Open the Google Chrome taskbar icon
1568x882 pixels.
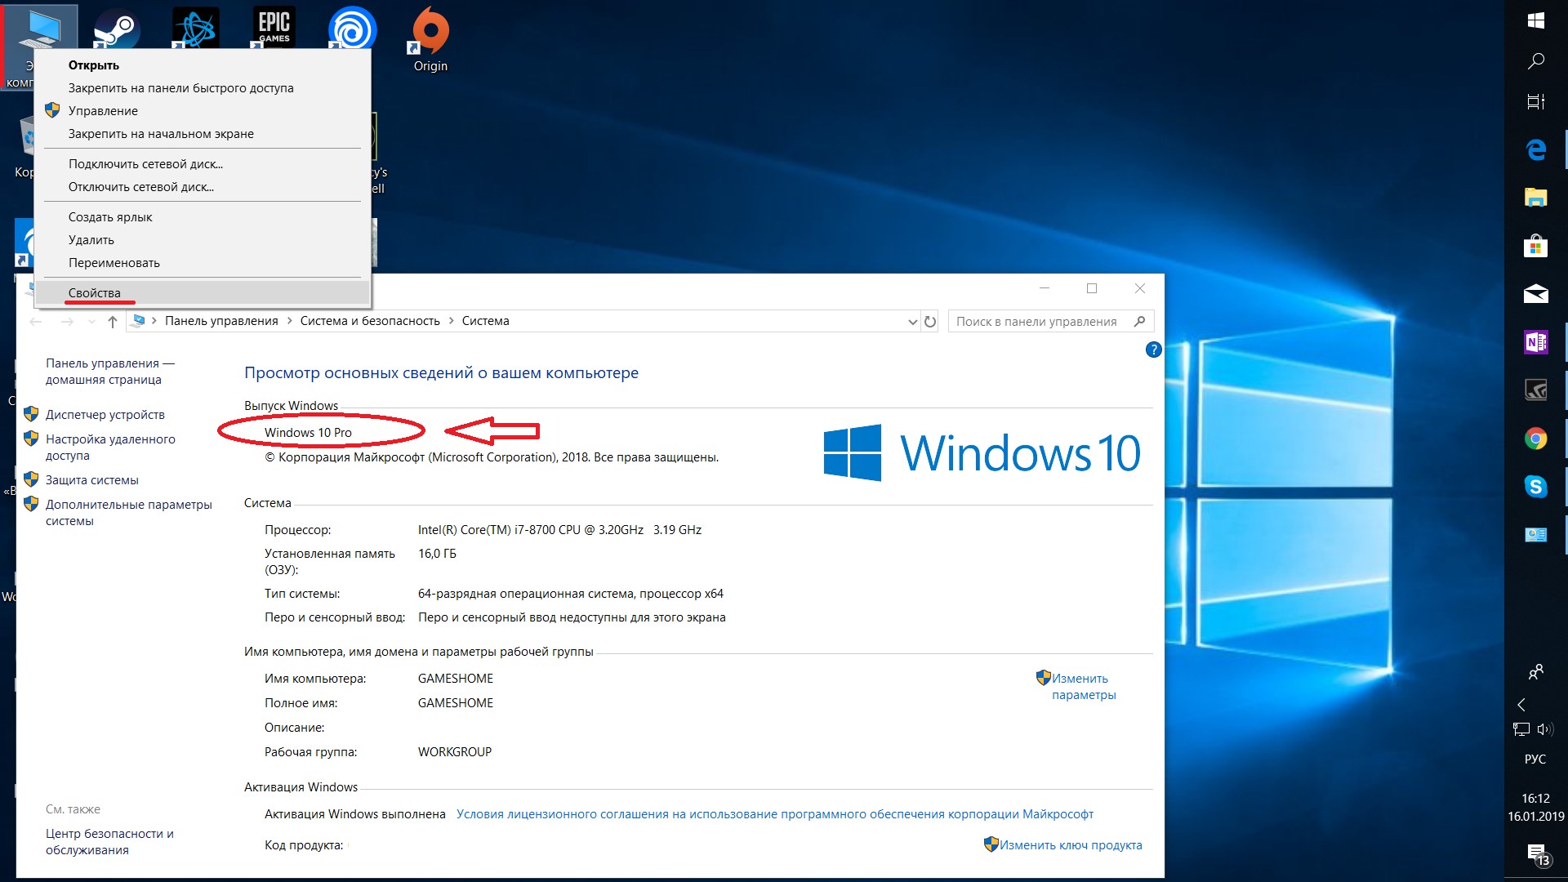pyautogui.click(x=1535, y=439)
